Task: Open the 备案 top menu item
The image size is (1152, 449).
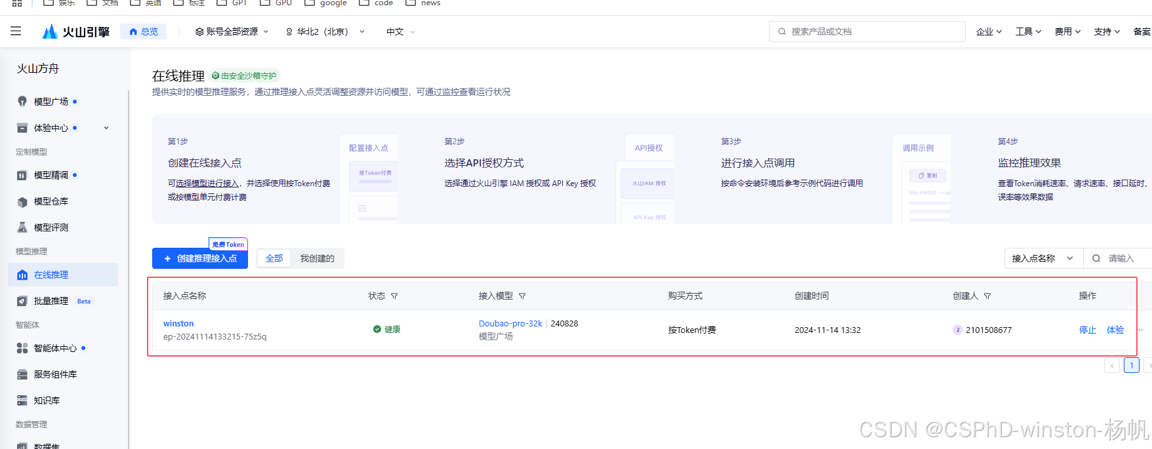Action: 1142,31
